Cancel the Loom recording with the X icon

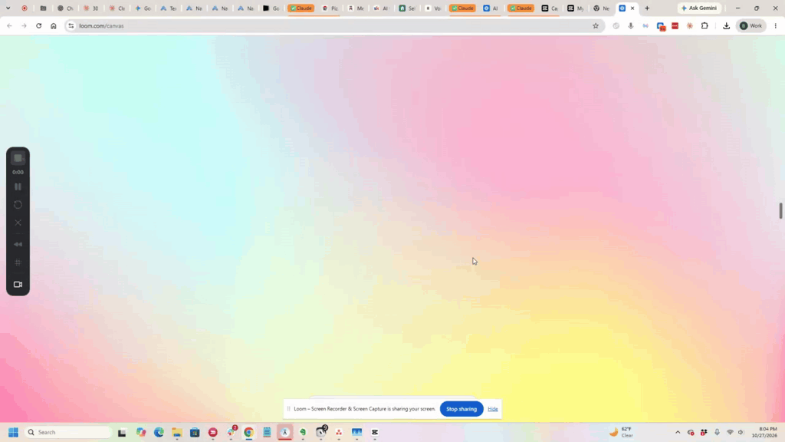[x=18, y=223]
